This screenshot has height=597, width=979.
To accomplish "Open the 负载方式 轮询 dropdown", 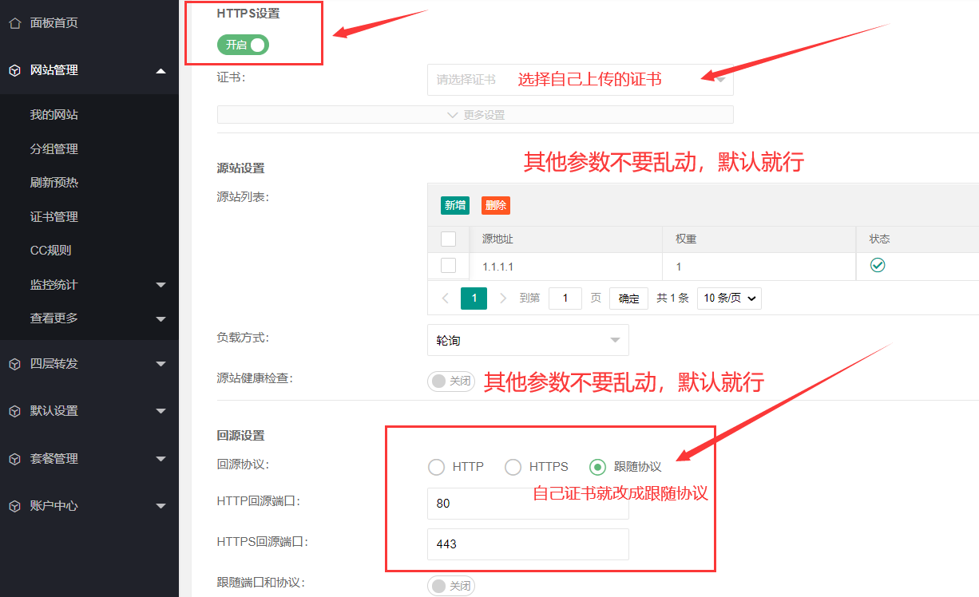I will tap(528, 340).
